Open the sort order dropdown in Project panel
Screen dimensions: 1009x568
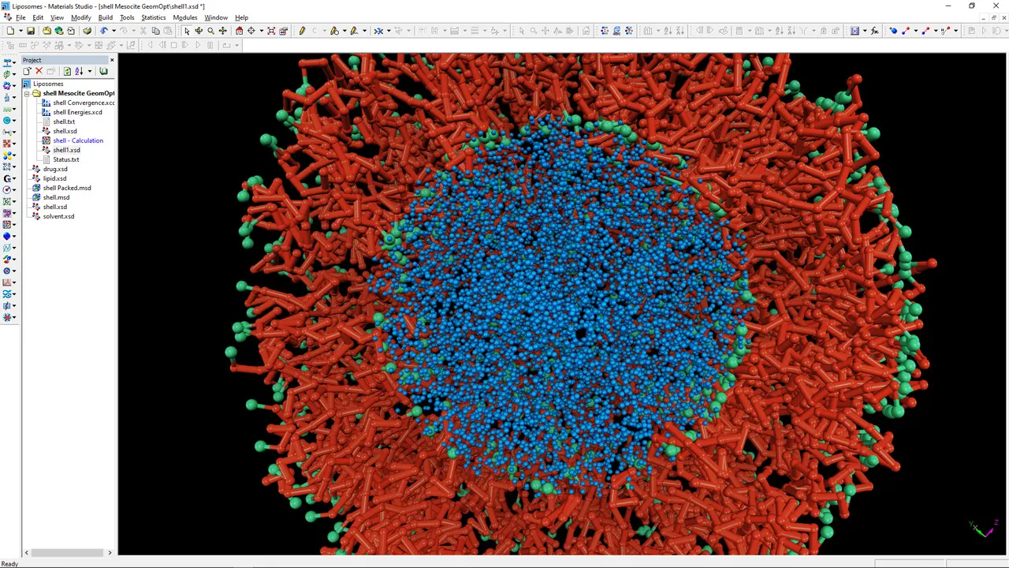click(x=90, y=71)
